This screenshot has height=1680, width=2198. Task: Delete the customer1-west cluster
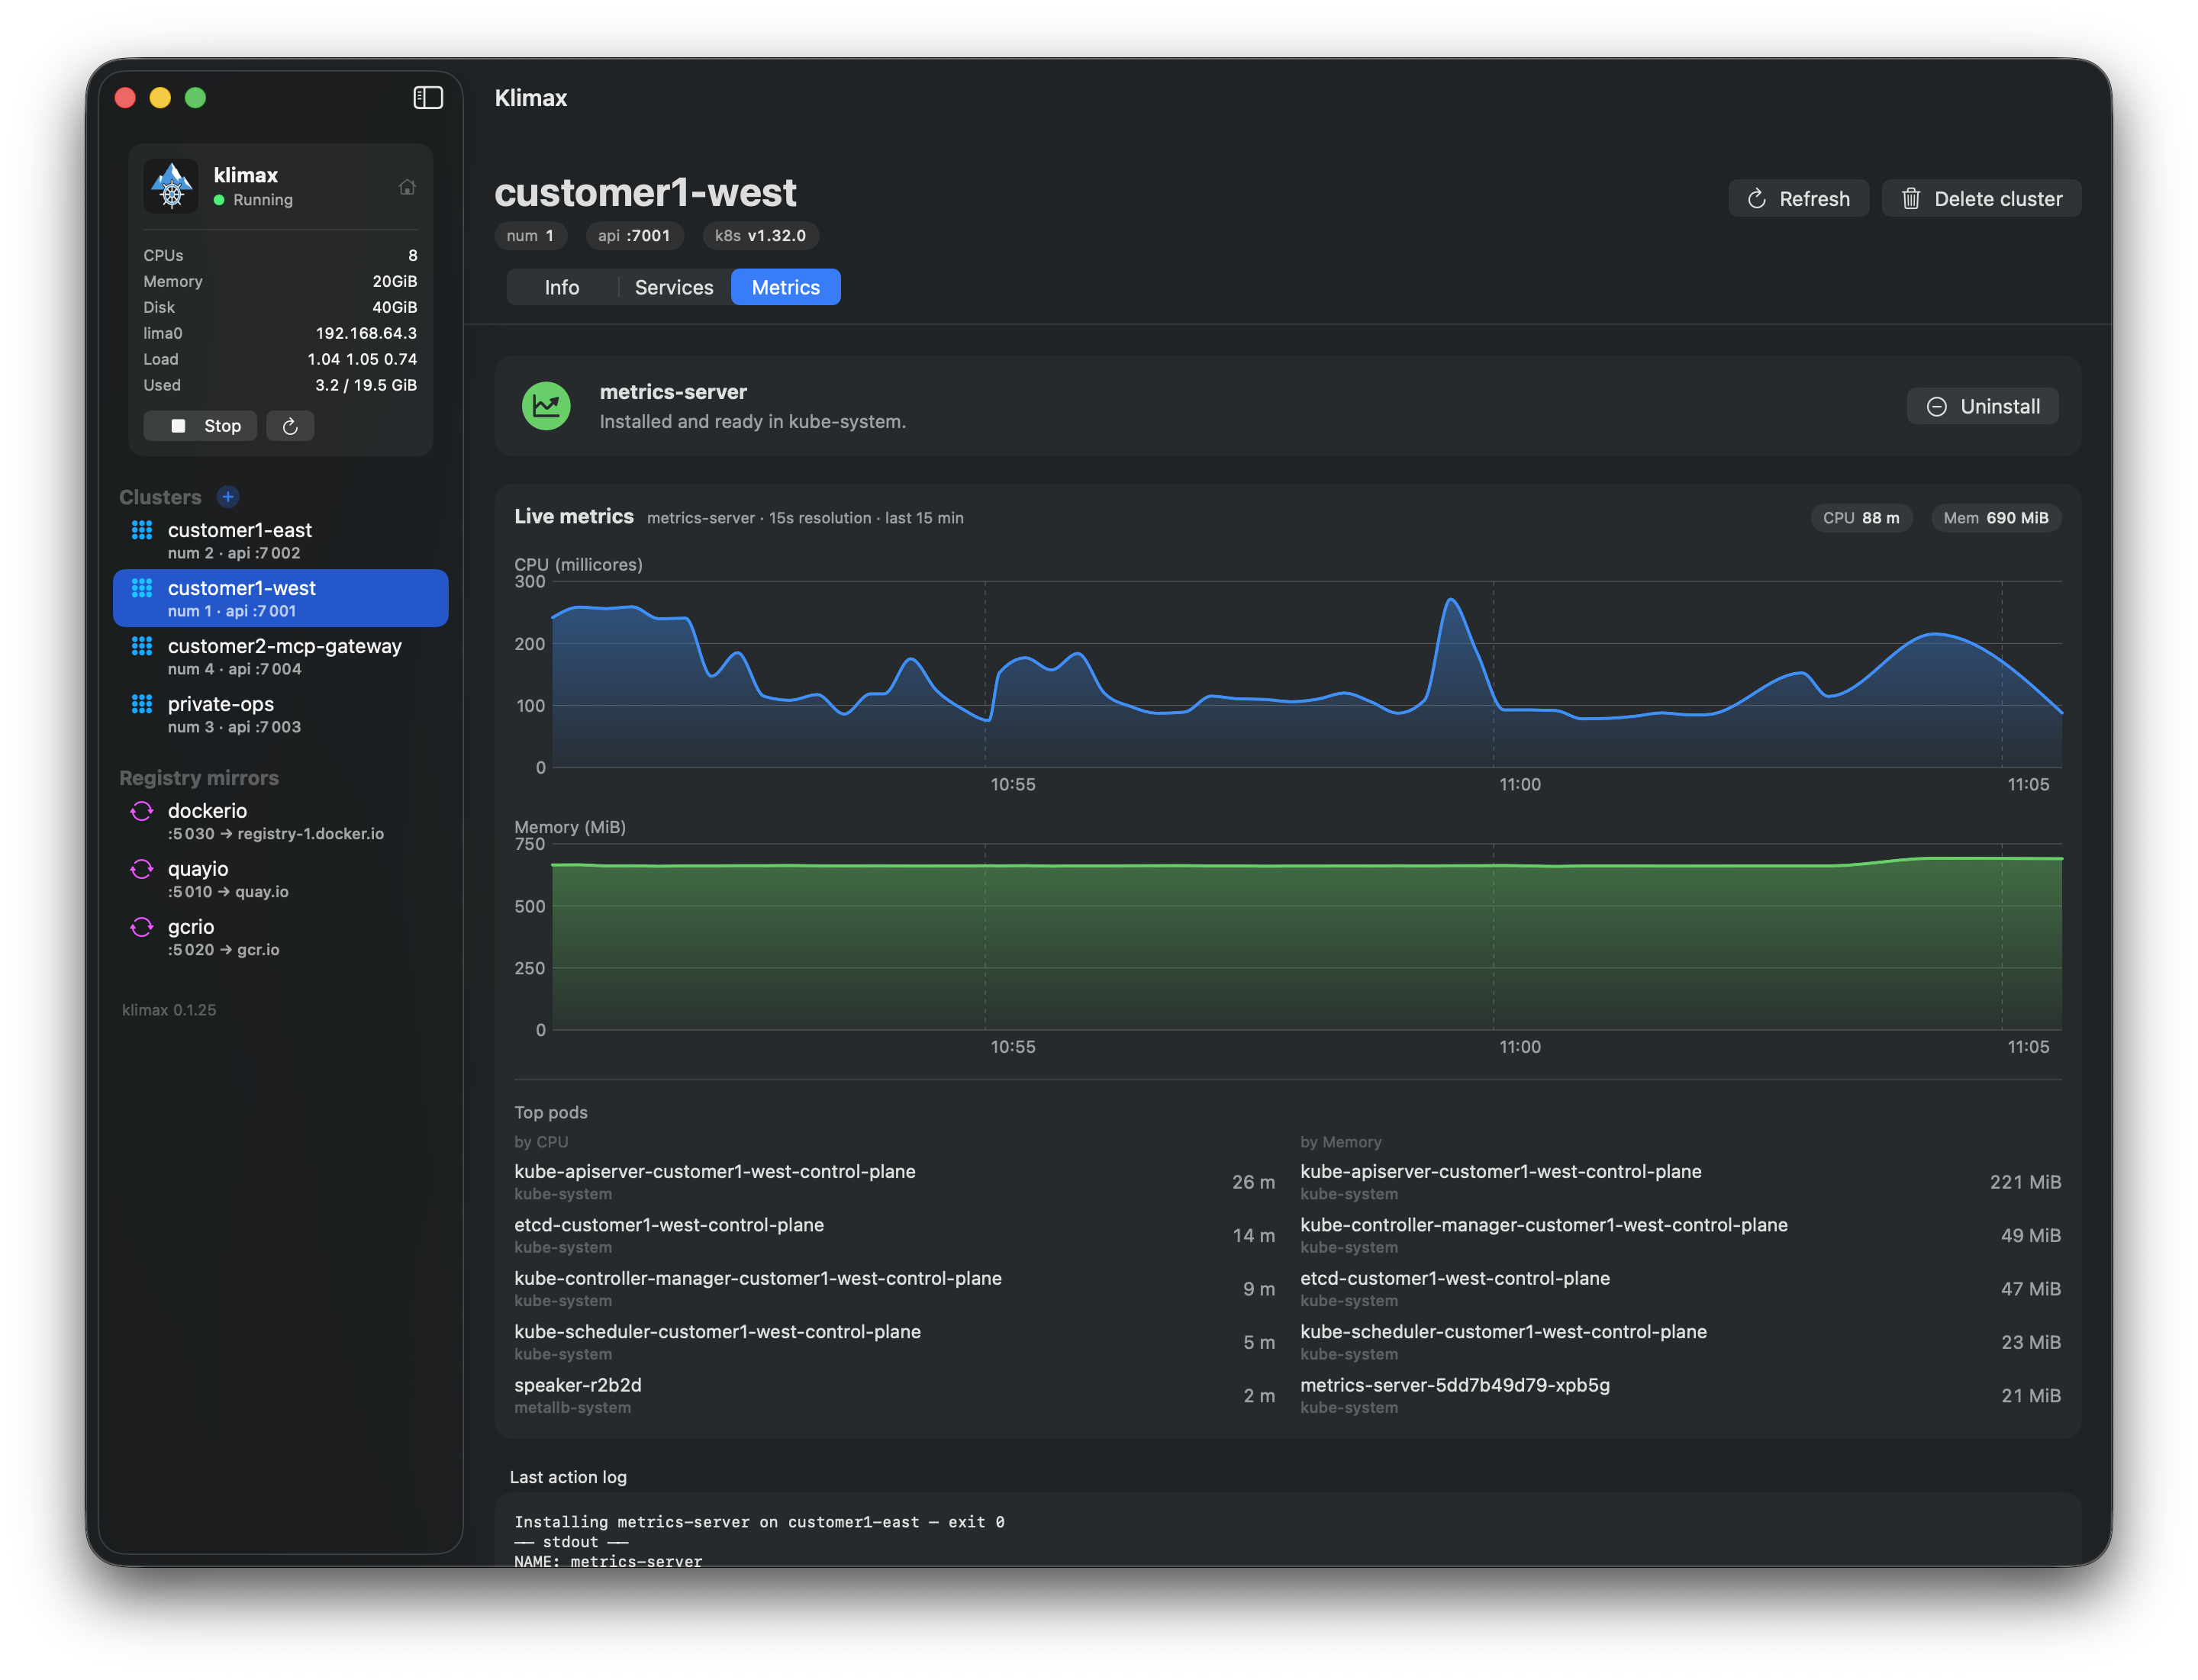(x=1981, y=199)
